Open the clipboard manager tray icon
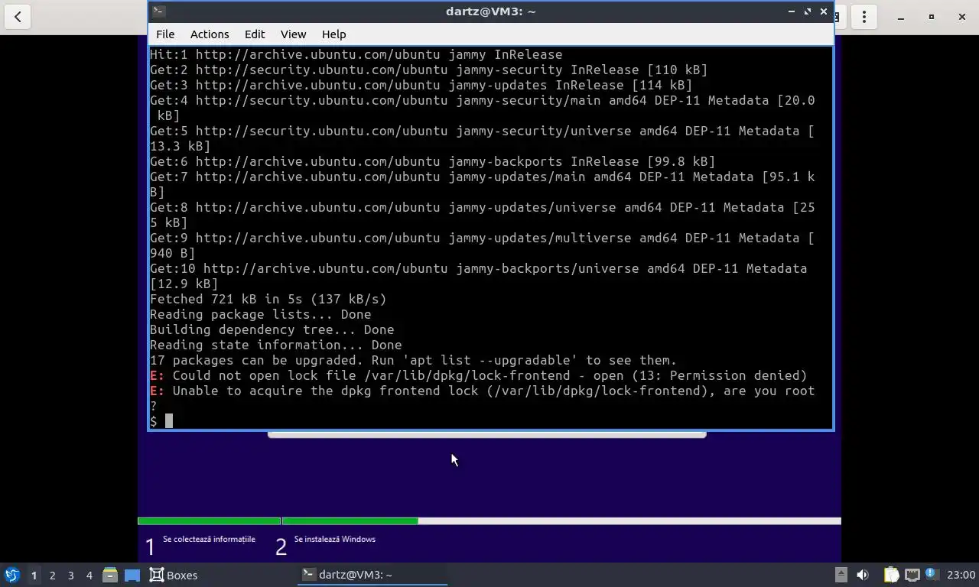The height and width of the screenshot is (587, 979). 891,575
